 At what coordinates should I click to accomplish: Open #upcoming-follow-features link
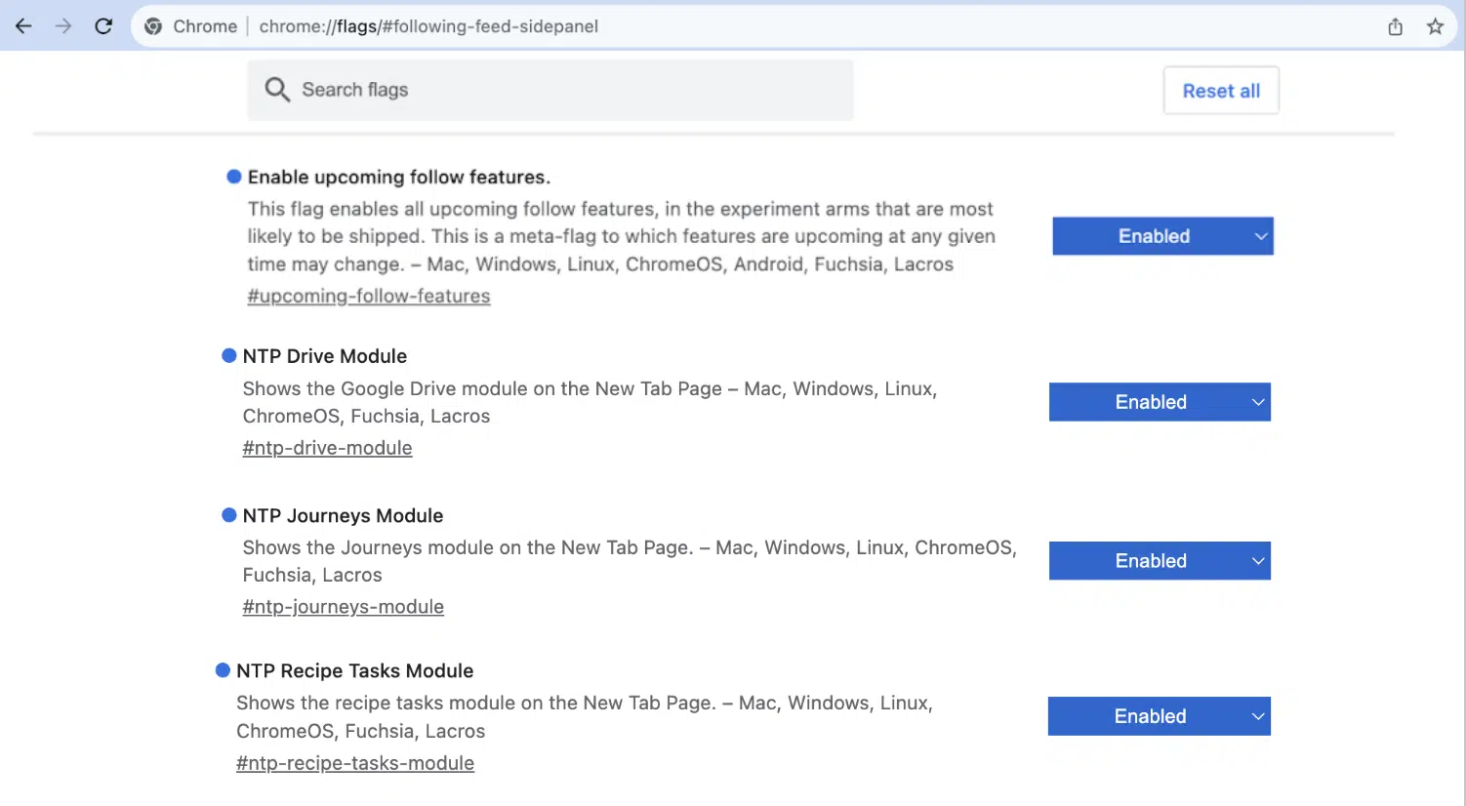pos(369,296)
